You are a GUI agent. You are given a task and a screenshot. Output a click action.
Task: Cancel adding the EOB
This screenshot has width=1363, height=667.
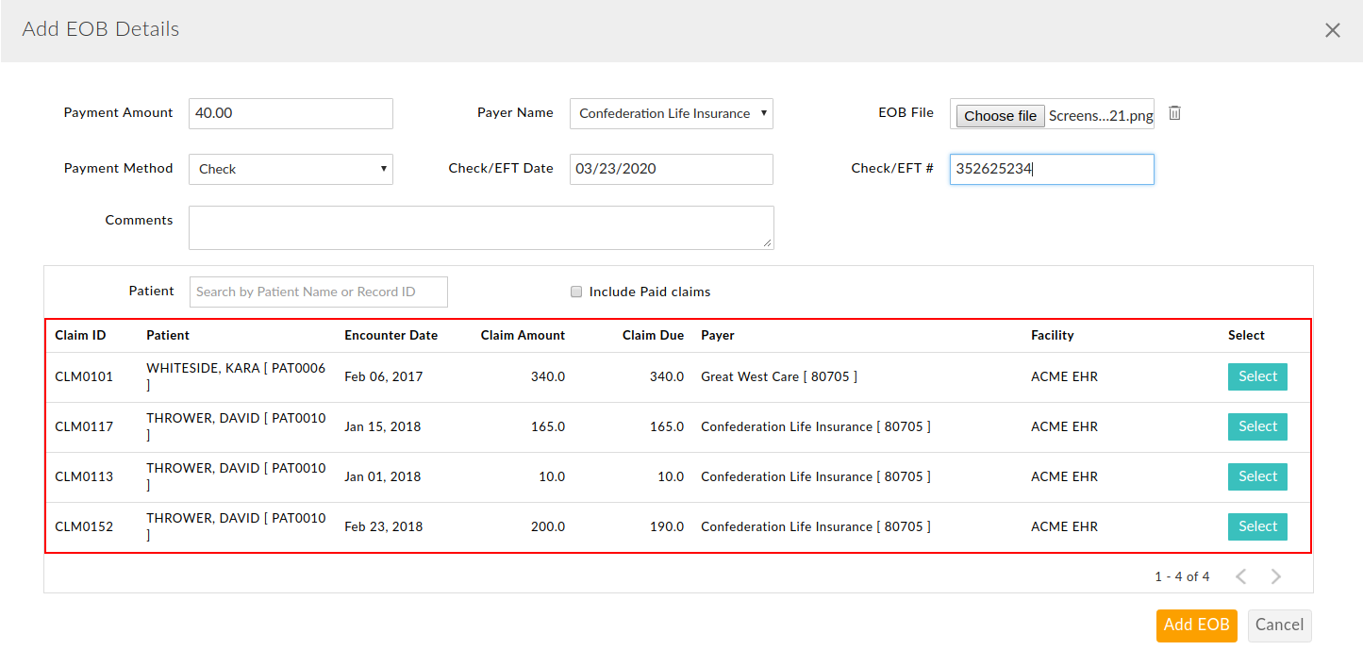[x=1279, y=625]
